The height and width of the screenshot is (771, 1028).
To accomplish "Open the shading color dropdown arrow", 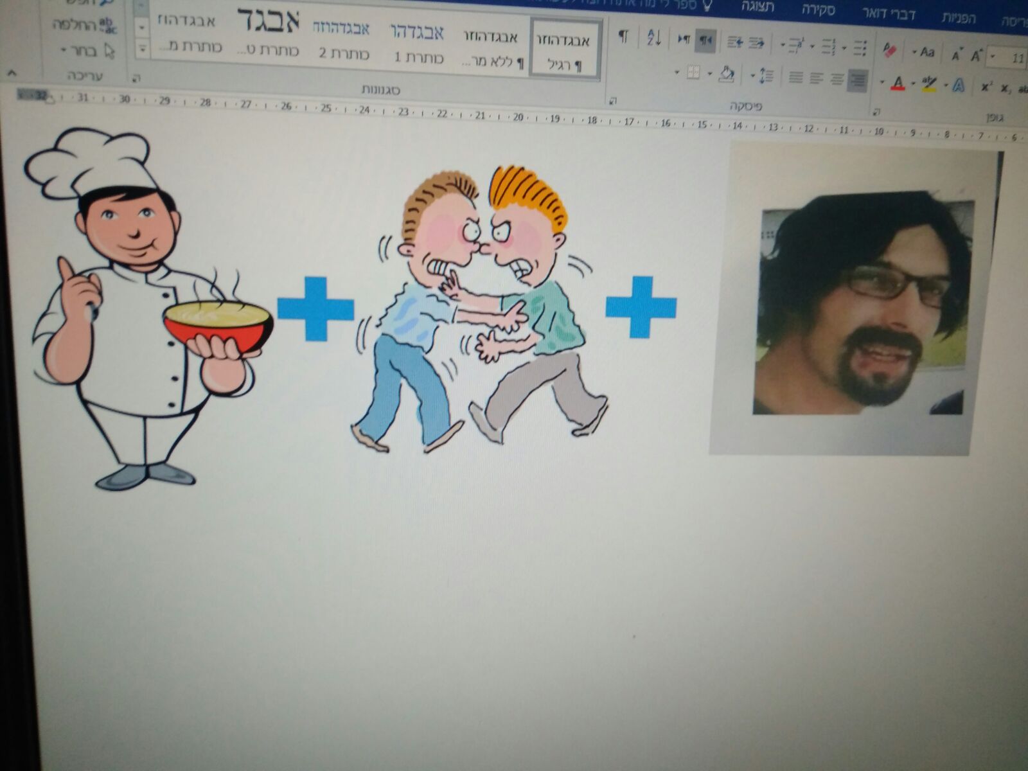I will 711,73.
